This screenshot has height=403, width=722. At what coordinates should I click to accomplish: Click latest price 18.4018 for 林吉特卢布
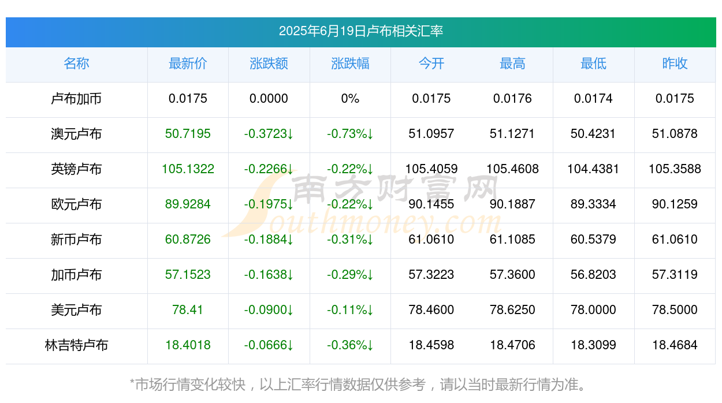[188, 345]
